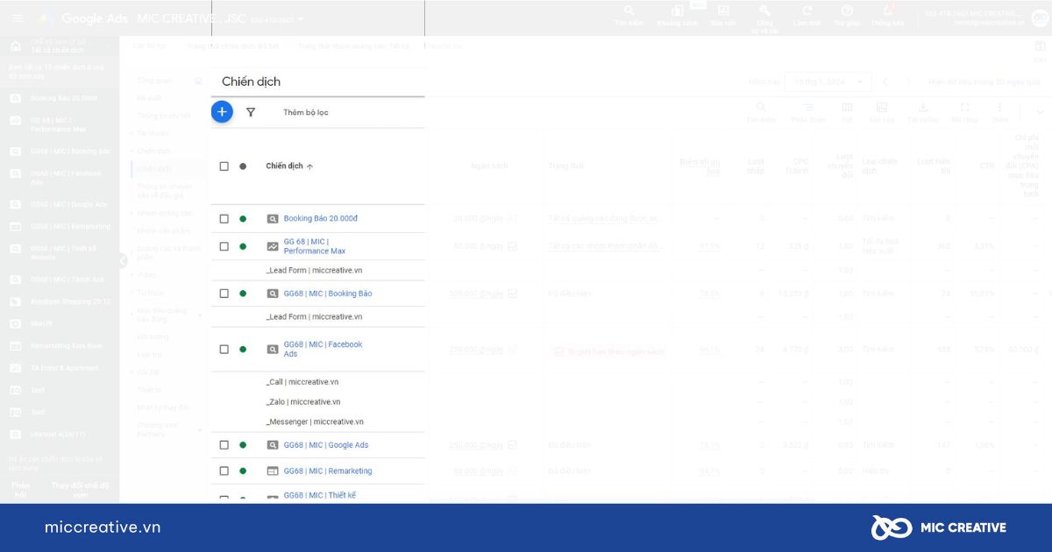Screen dimensions: 1052x552
Task: Tick checkbox for GG 68 Performance Max row
Action: coord(224,246)
